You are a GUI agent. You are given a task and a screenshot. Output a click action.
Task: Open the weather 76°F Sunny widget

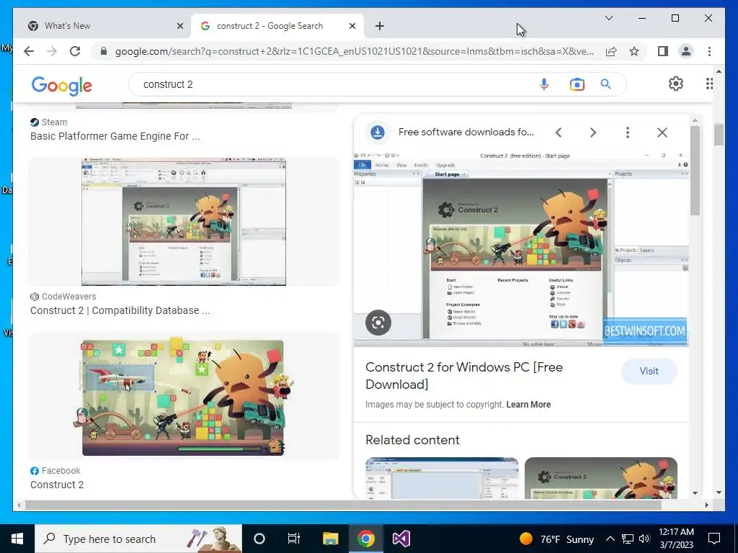coord(556,539)
